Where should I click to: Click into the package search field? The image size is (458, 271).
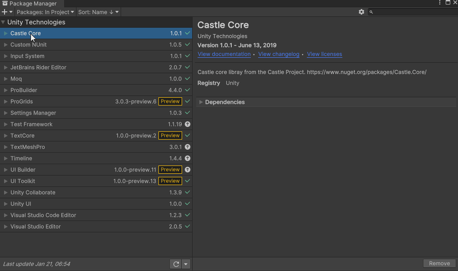point(414,12)
